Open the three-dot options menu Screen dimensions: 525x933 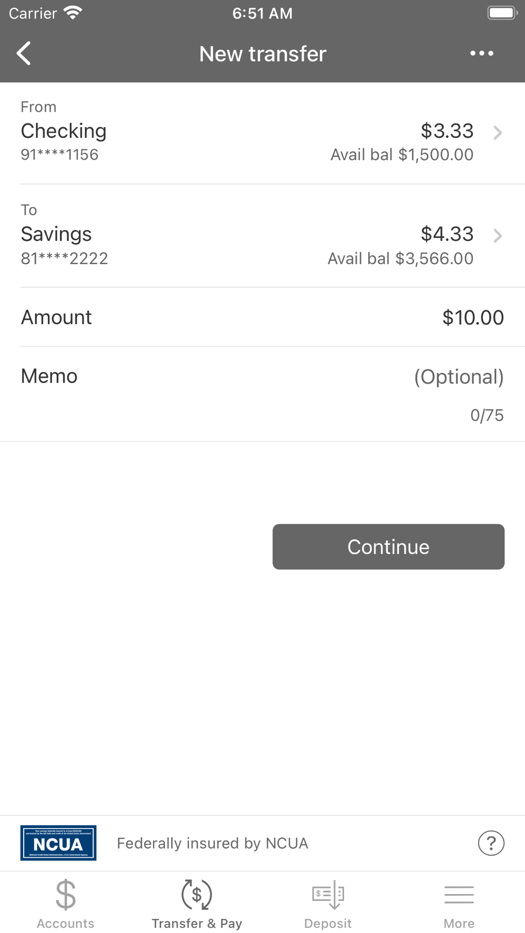tap(481, 54)
